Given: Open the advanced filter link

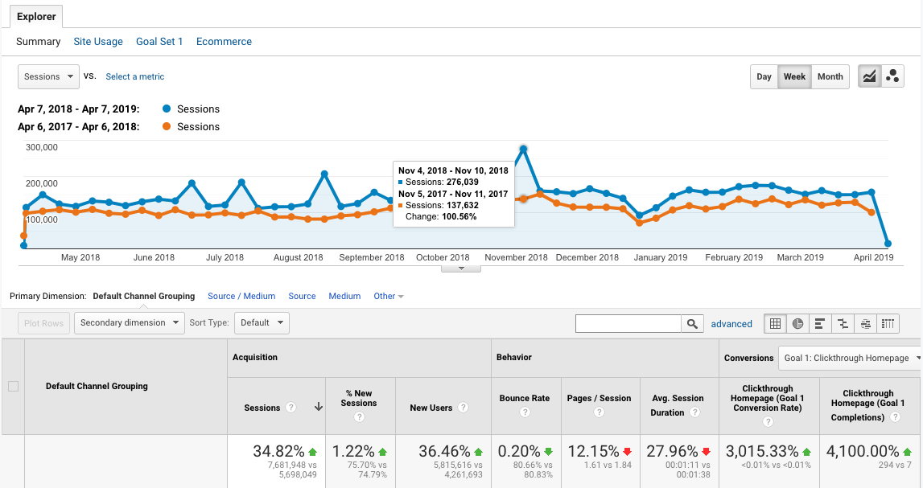Looking at the screenshot, I should (731, 324).
